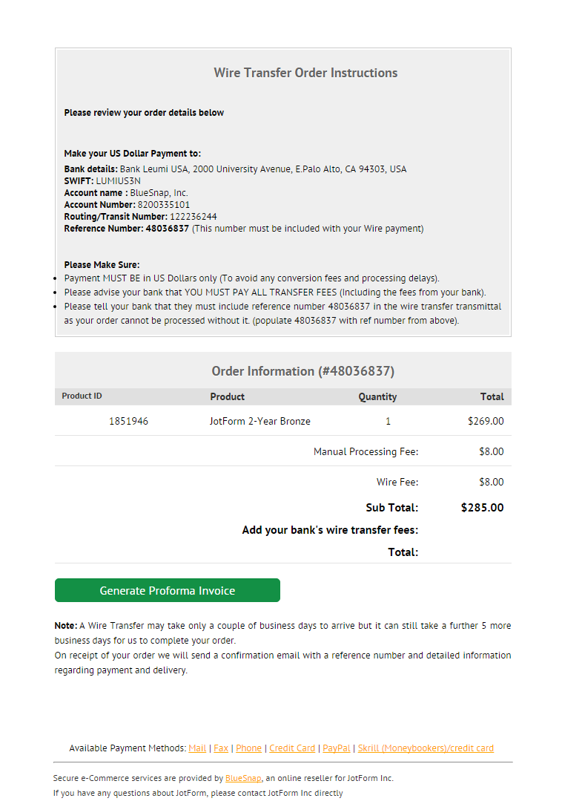Click the JotForm 2-Year Bronze product name

pos(260,421)
